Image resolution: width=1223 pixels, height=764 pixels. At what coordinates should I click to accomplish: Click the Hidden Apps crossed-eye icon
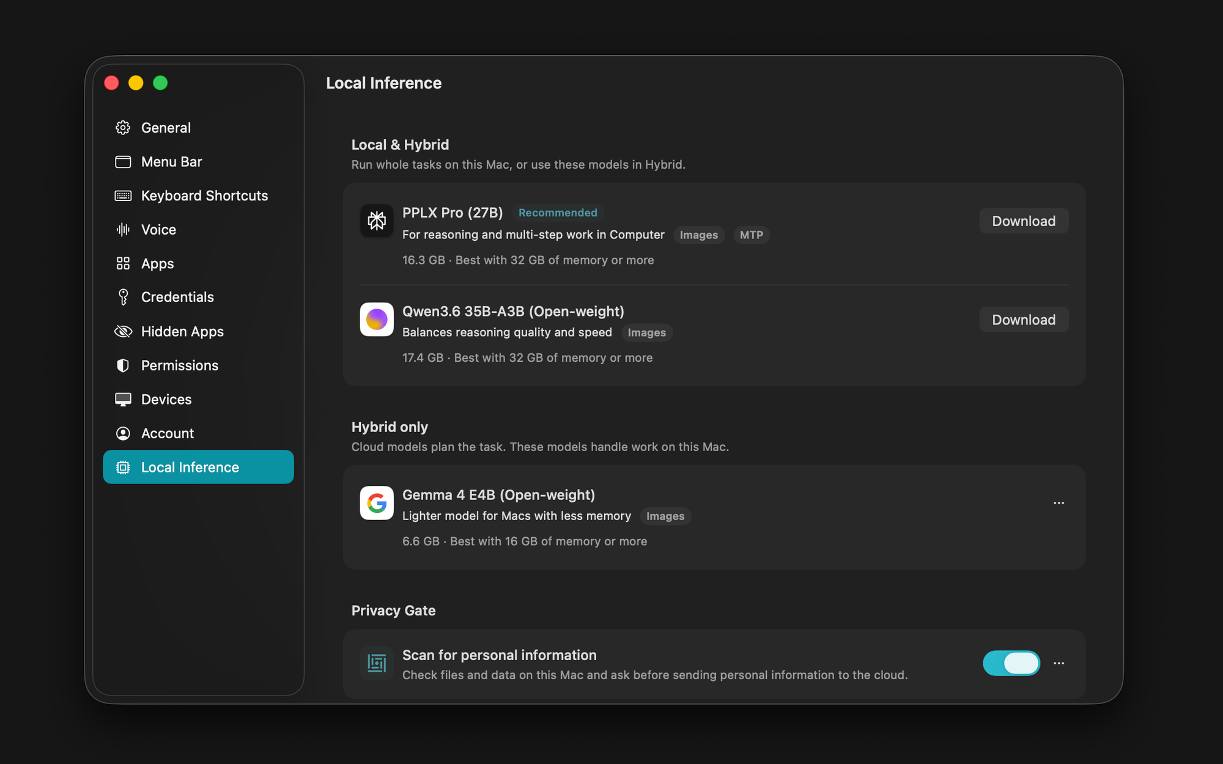[123, 331]
